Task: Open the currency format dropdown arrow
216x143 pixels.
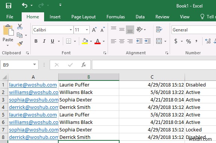Action: tap(182, 41)
